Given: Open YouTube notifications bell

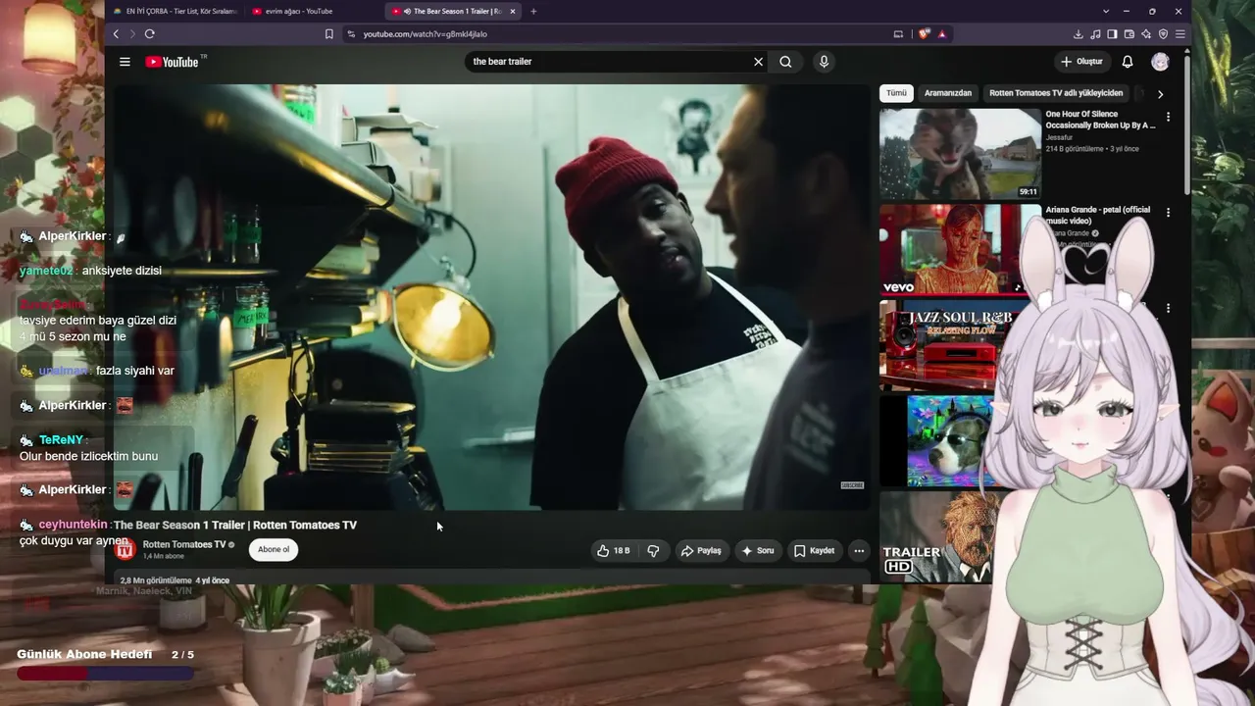Looking at the screenshot, I should 1128,62.
